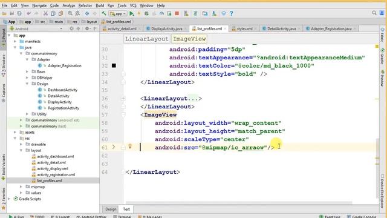Viewport: 387px width, 218px height.
Task: Run the app with green play icon
Action: click(132, 13)
